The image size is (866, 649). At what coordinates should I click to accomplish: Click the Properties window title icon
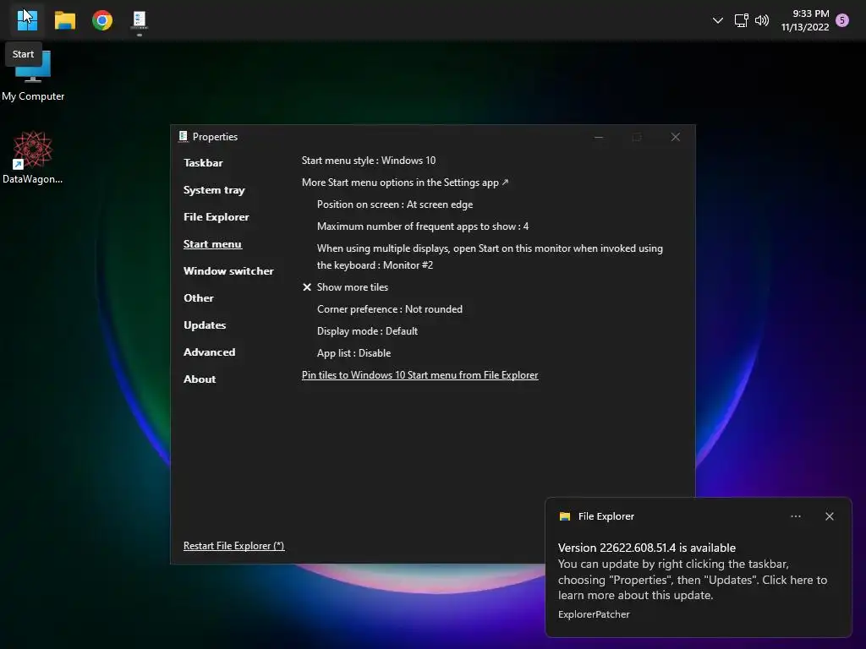tap(184, 136)
